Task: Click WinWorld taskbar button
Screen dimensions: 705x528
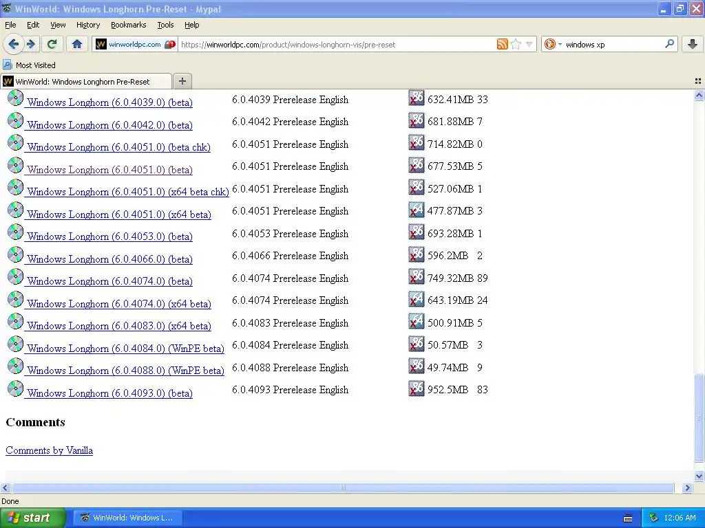Action: tap(128, 518)
